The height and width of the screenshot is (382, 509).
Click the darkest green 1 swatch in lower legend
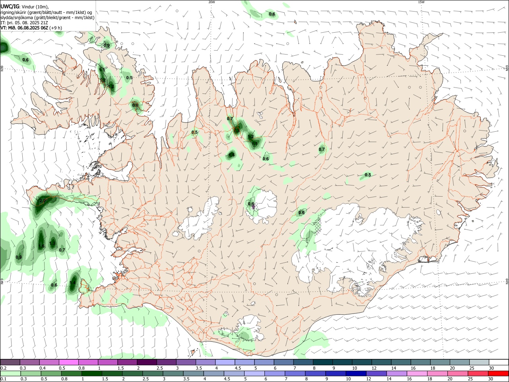click(x=92, y=374)
